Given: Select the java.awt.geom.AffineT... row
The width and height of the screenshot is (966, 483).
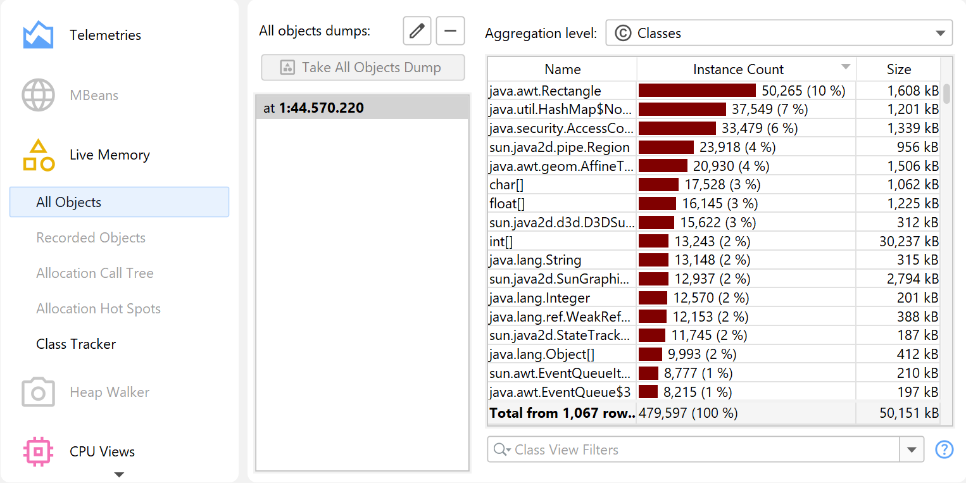Looking at the screenshot, I should [x=714, y=166].
